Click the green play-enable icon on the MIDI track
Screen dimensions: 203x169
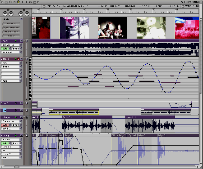(16, 59)
